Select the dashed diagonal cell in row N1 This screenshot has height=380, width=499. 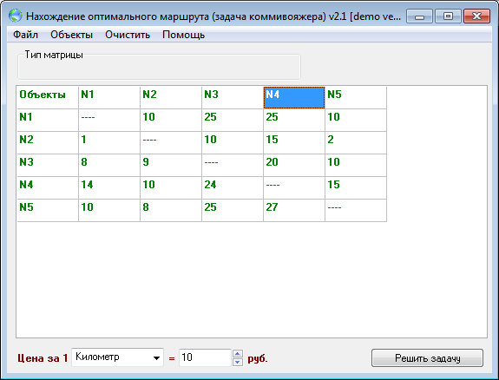click(109, 121)
